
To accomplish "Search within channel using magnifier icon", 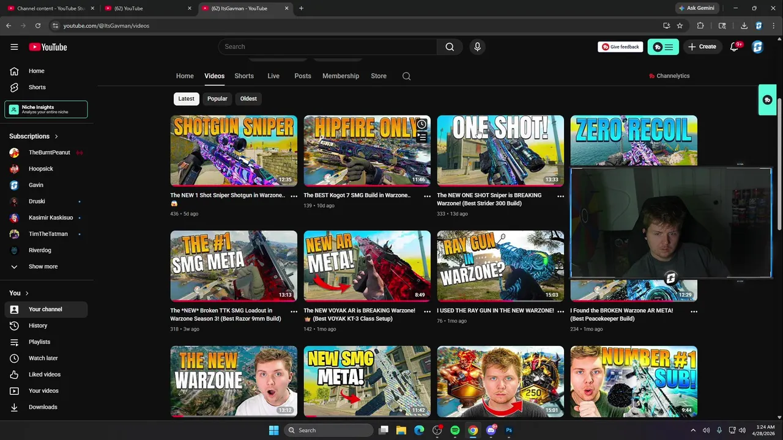I will click(407, 76).
